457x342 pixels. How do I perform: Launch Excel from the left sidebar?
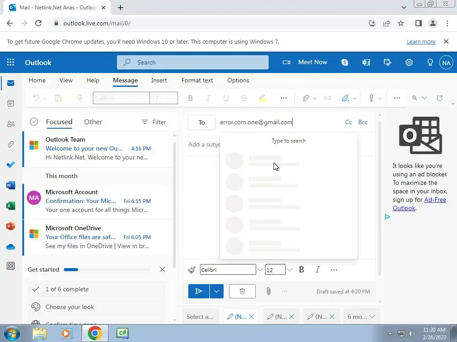(x=11, y=206)
